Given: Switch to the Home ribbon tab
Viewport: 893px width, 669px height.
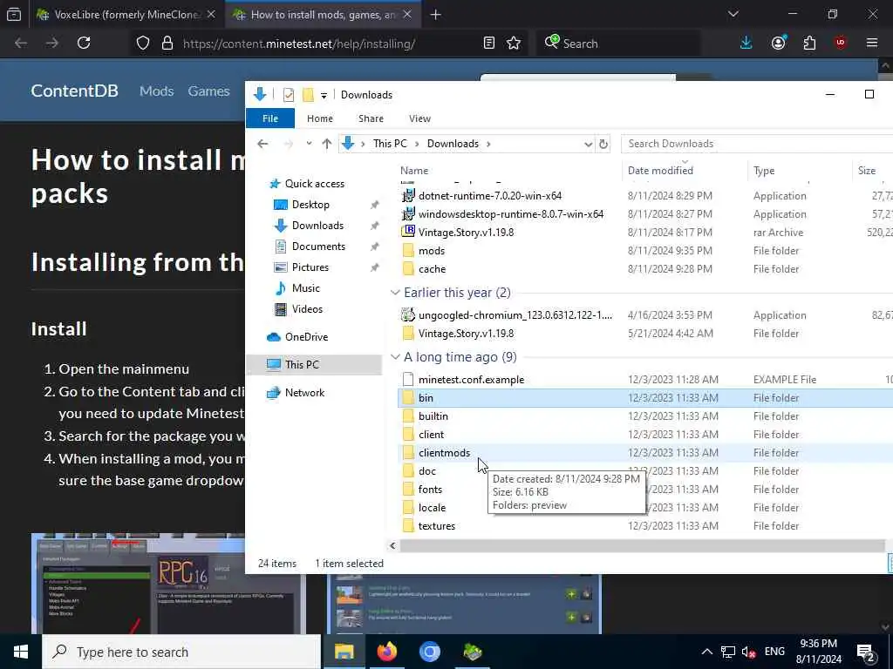Looking at the screenshot, I should 319,118.
